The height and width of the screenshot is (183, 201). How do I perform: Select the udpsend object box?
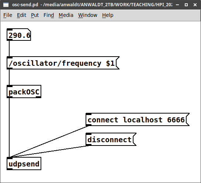[x=24, y=164]
